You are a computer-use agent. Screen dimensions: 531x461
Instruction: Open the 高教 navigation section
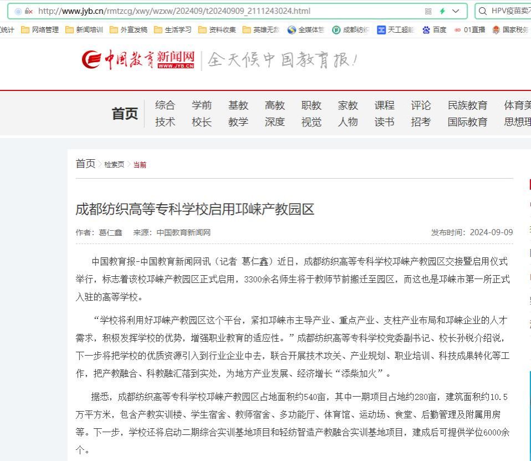pyautogui.click(x=274, y=105)
